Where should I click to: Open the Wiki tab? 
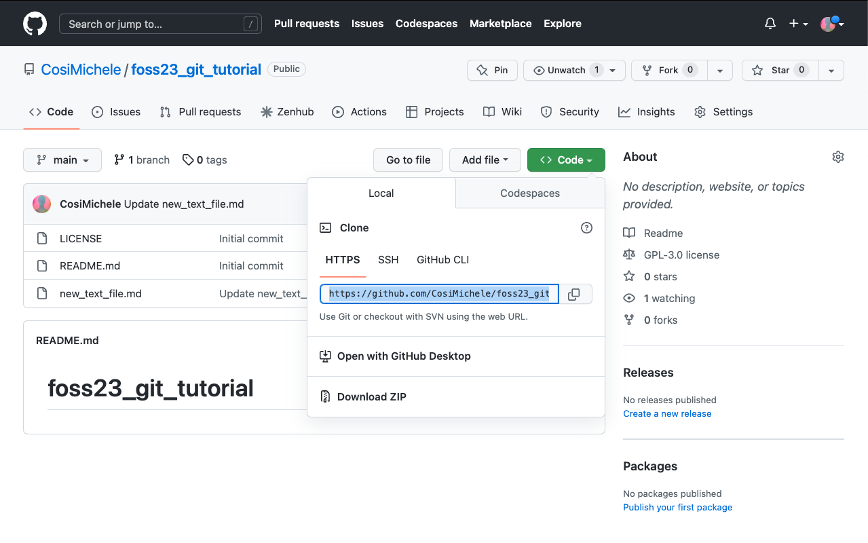pyautogui.click(x=502, y=112)
